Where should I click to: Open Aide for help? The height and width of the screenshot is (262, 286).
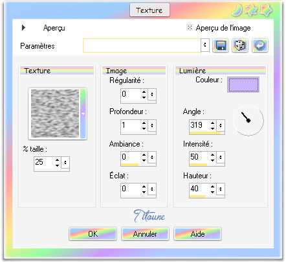(197, 234)
